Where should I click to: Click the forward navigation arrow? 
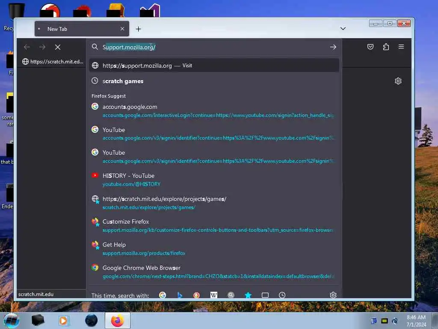[42, 47]
